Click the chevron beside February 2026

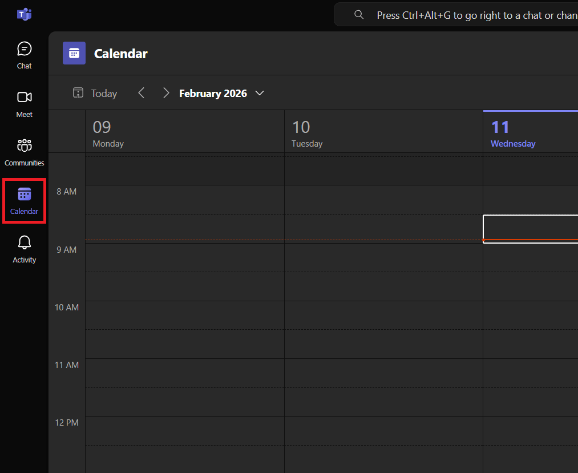[x=260, y=93]
